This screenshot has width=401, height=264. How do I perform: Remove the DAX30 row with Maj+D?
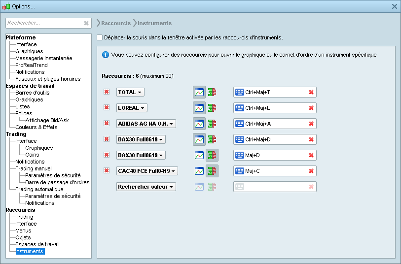(x=107, y=155)
